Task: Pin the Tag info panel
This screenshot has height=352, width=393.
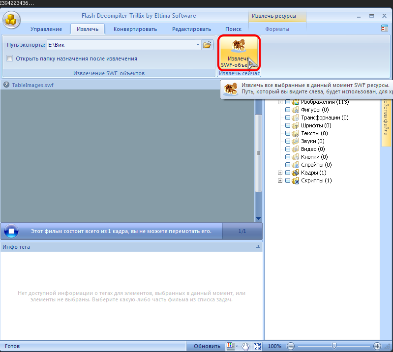Action: coord(258,246)
